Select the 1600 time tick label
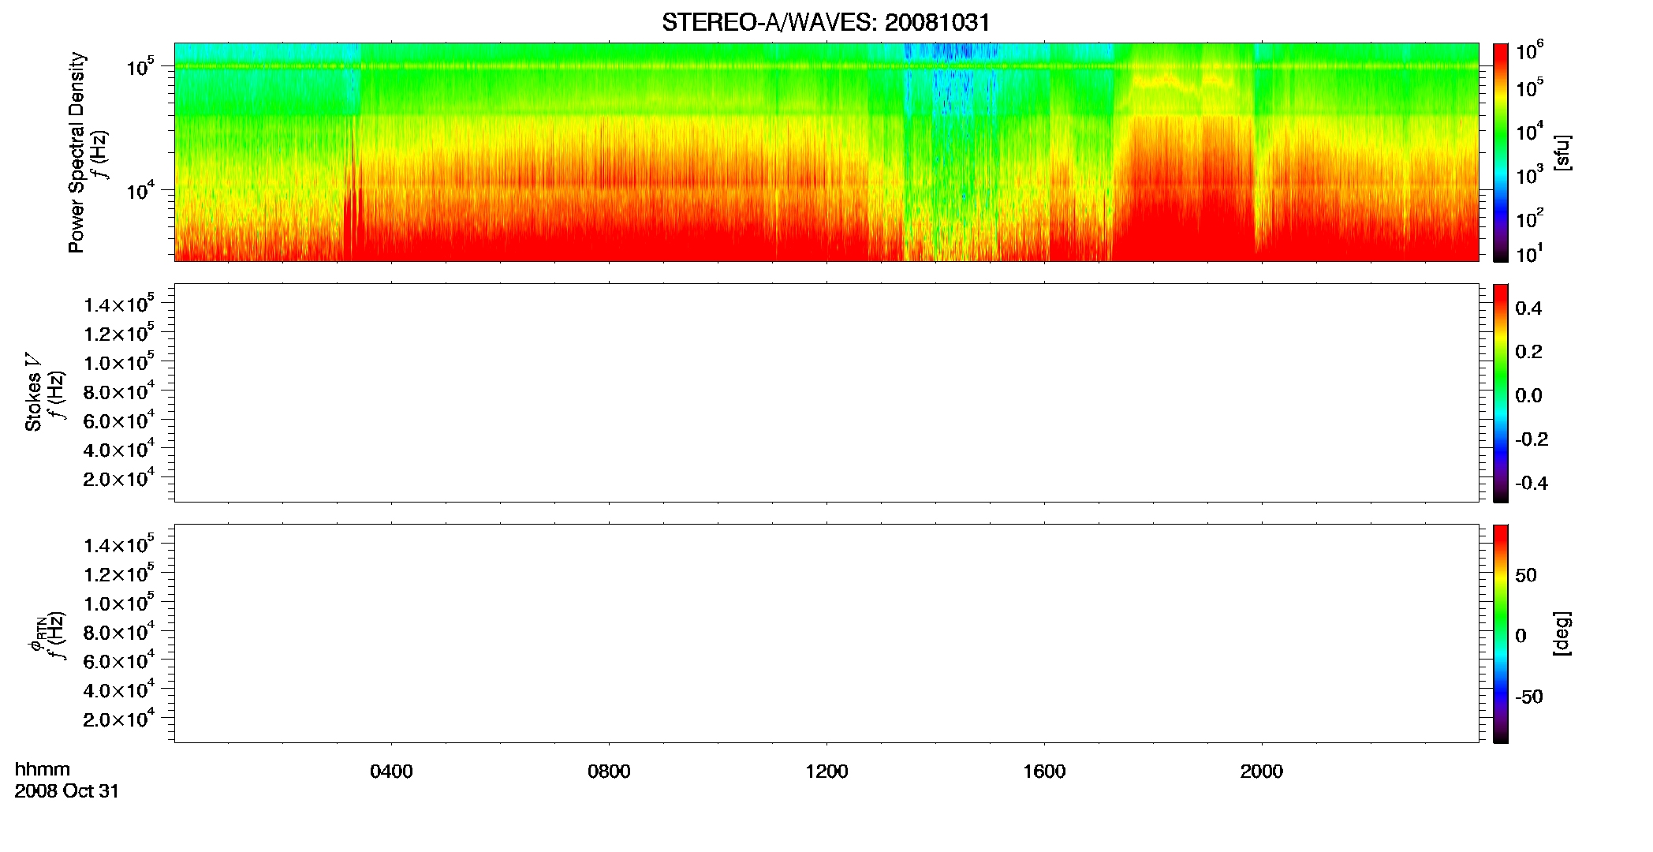This screenshot has height=852, width=1653. [1044, 772]
